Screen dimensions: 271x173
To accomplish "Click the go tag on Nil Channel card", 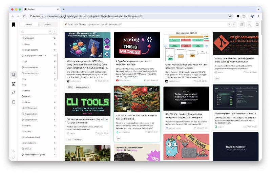I will (x=118, y=138).
